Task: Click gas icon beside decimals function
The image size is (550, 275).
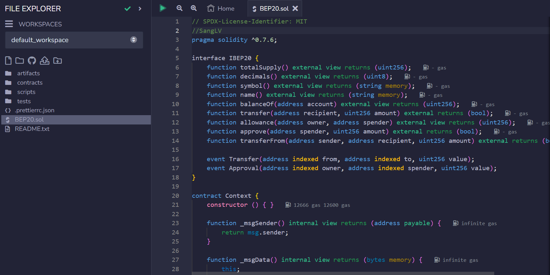Action: coord(407,77)
